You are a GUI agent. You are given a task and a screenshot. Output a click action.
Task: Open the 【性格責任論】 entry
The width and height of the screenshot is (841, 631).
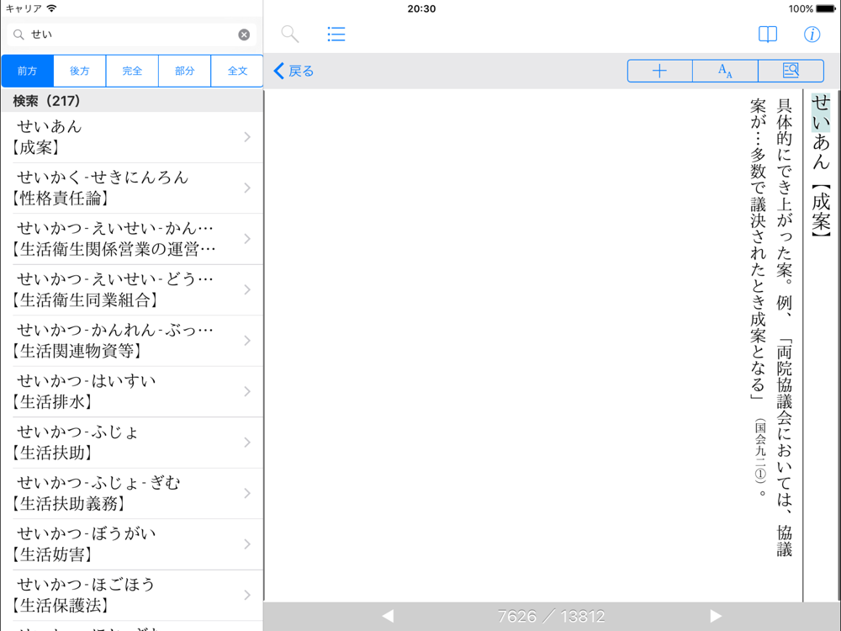coord(132,188)
